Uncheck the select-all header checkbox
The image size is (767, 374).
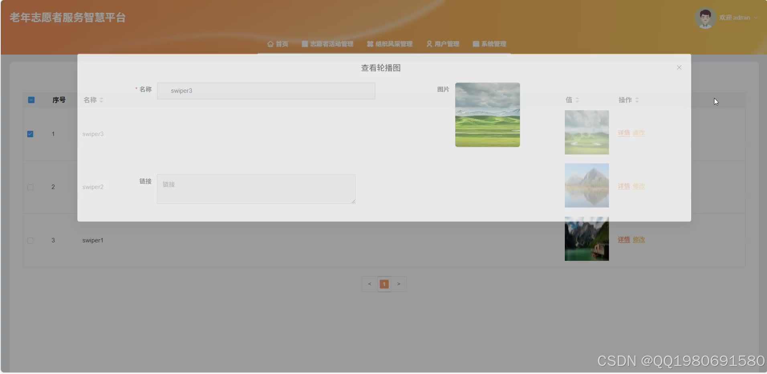click(31, 100)
